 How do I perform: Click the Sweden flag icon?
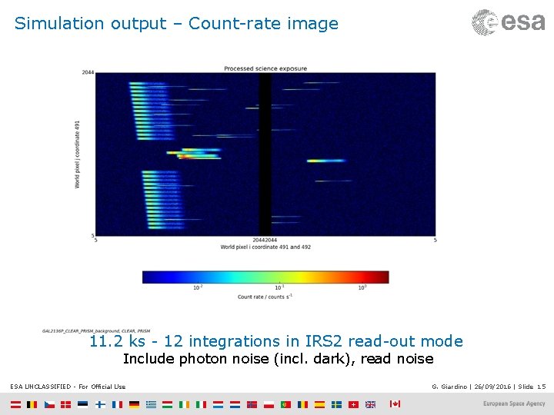[x=337, y=404]
